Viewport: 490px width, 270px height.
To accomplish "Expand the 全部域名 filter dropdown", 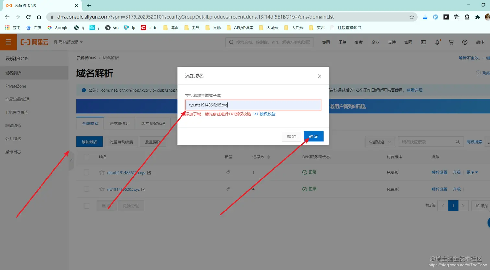I will (x=380, y=141).
